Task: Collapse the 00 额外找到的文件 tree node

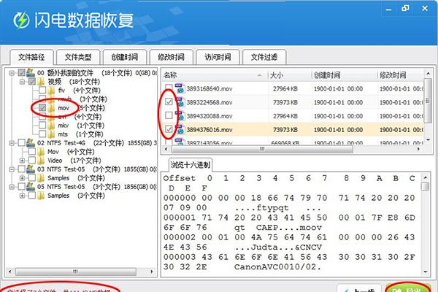Action: (x=12, y=73)
